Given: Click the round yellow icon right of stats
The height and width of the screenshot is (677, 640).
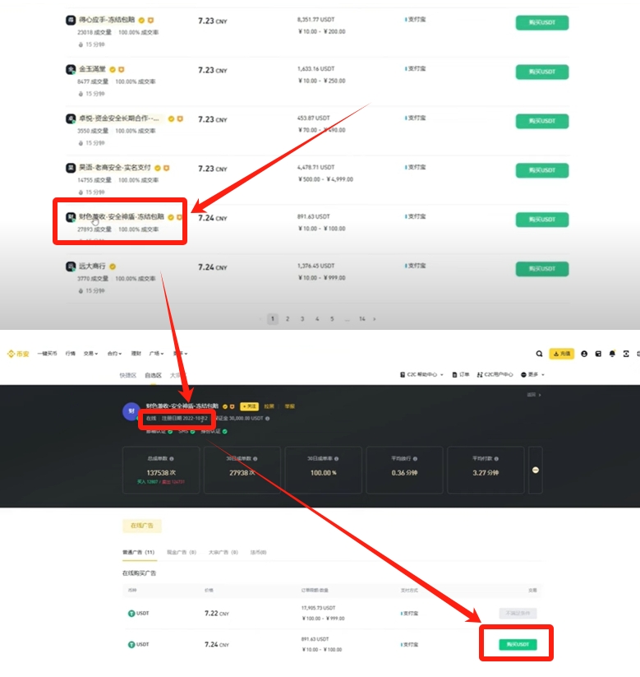Looking at the screenshot, I should point(535,470).
